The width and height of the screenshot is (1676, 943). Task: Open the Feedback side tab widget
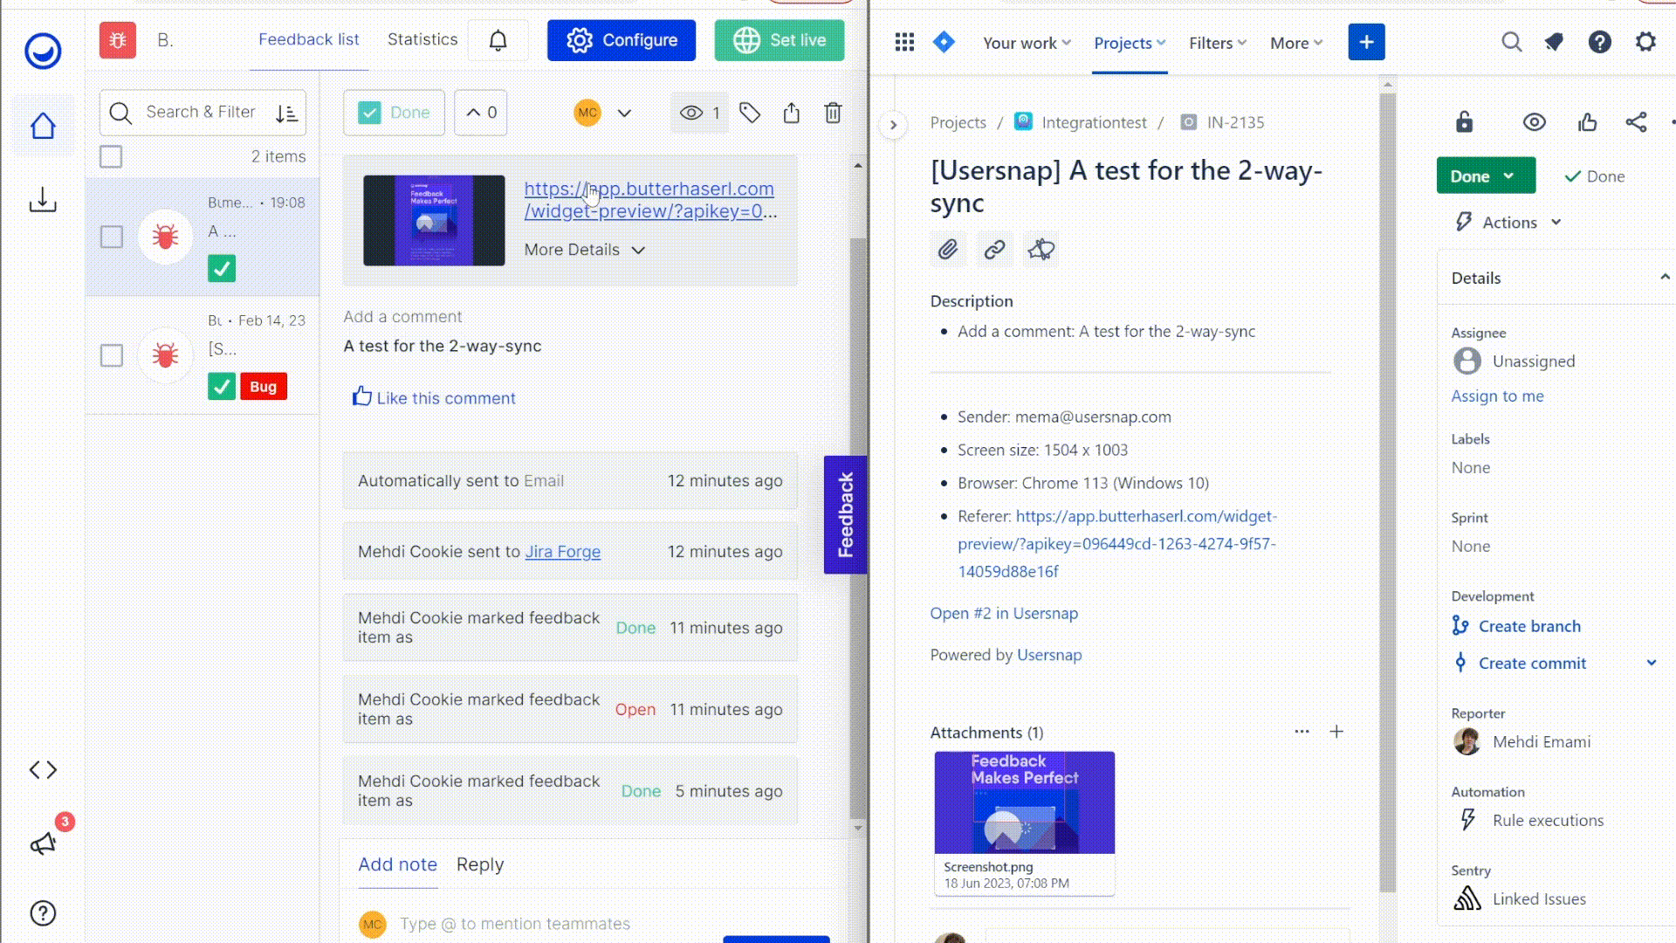(x=845, y=514)
